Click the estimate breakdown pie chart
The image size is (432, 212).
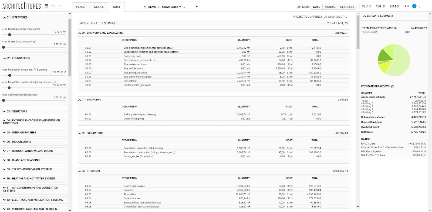(x=394, y=60)
